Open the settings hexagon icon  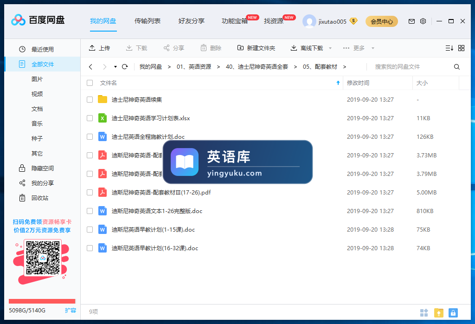pyautogui.click(x=423, y=21)
